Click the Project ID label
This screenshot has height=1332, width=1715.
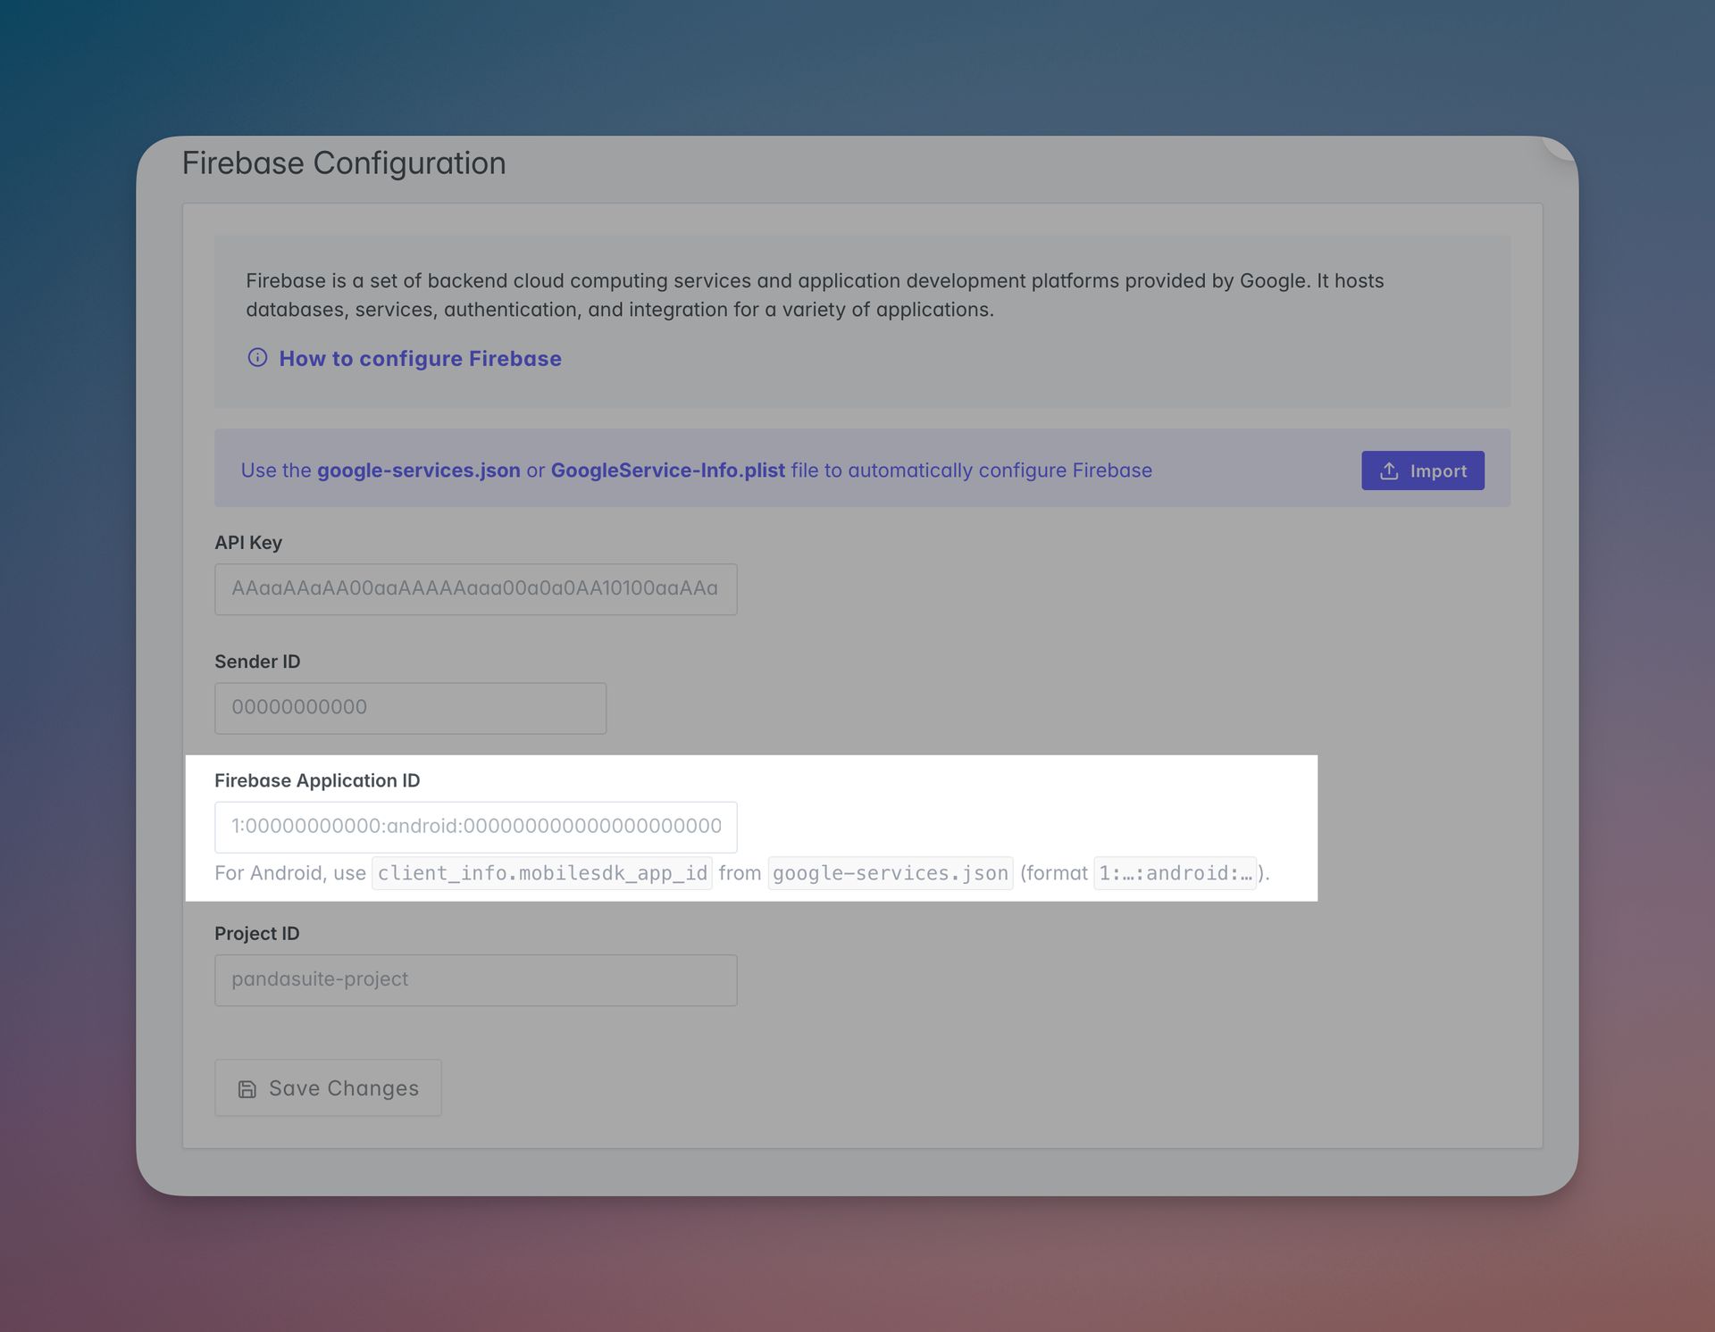[x=257, y=933]
